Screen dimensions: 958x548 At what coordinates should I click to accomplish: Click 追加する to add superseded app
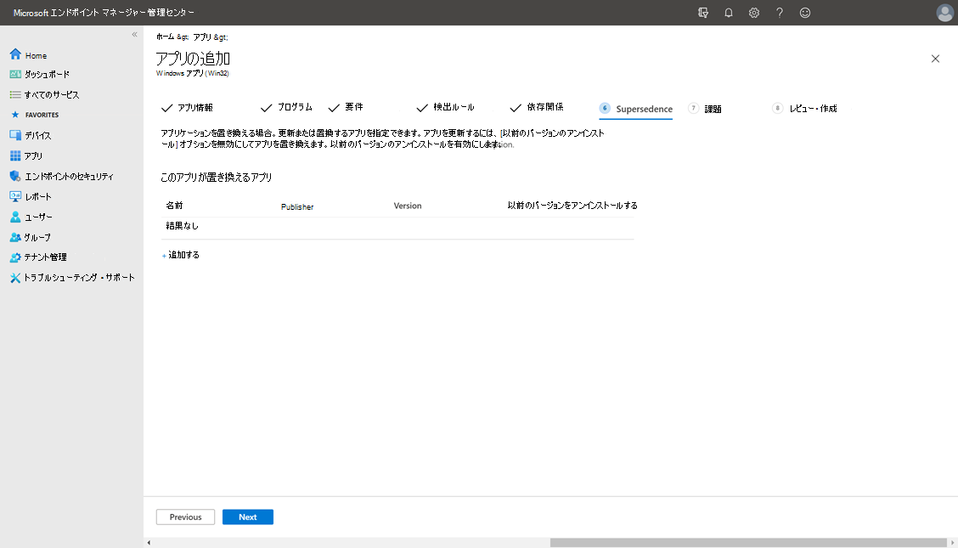click(183, 255)
